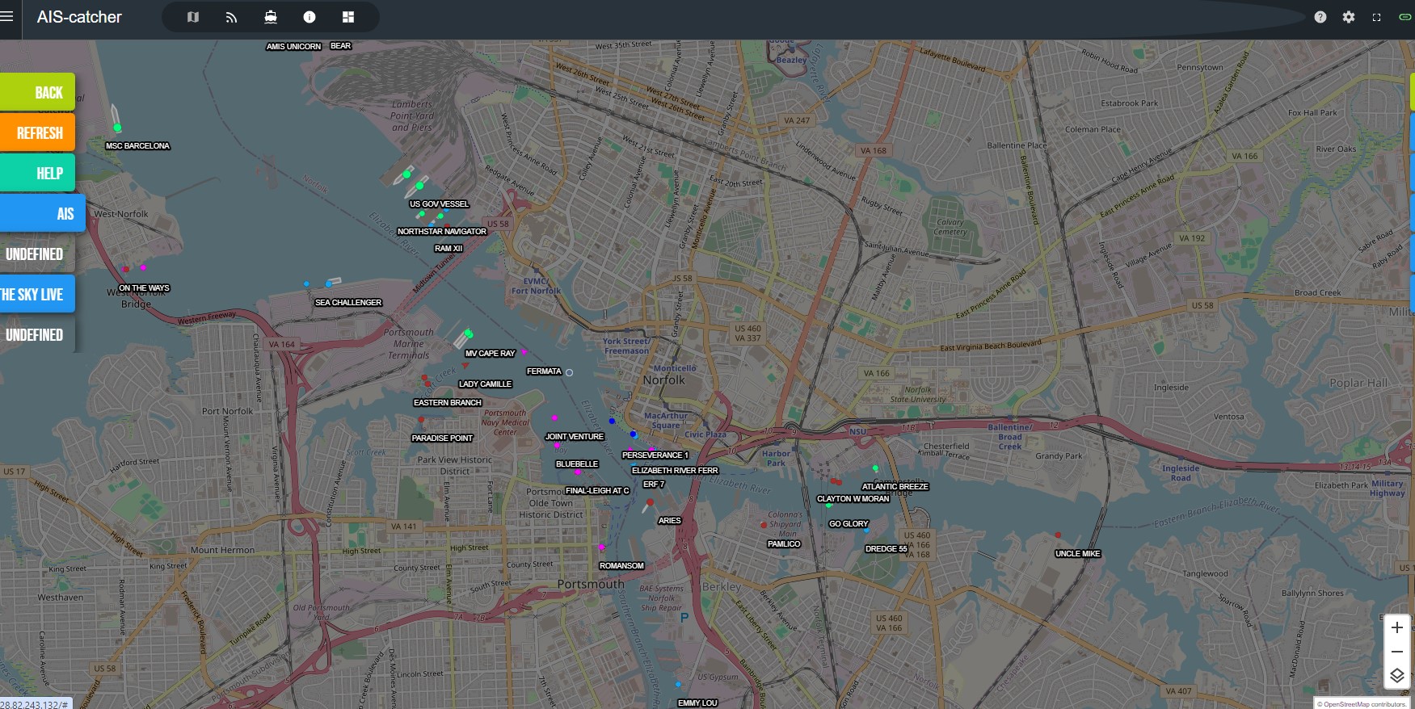
Task: Open the map layers selector
Action: [x=1397, y=675]
